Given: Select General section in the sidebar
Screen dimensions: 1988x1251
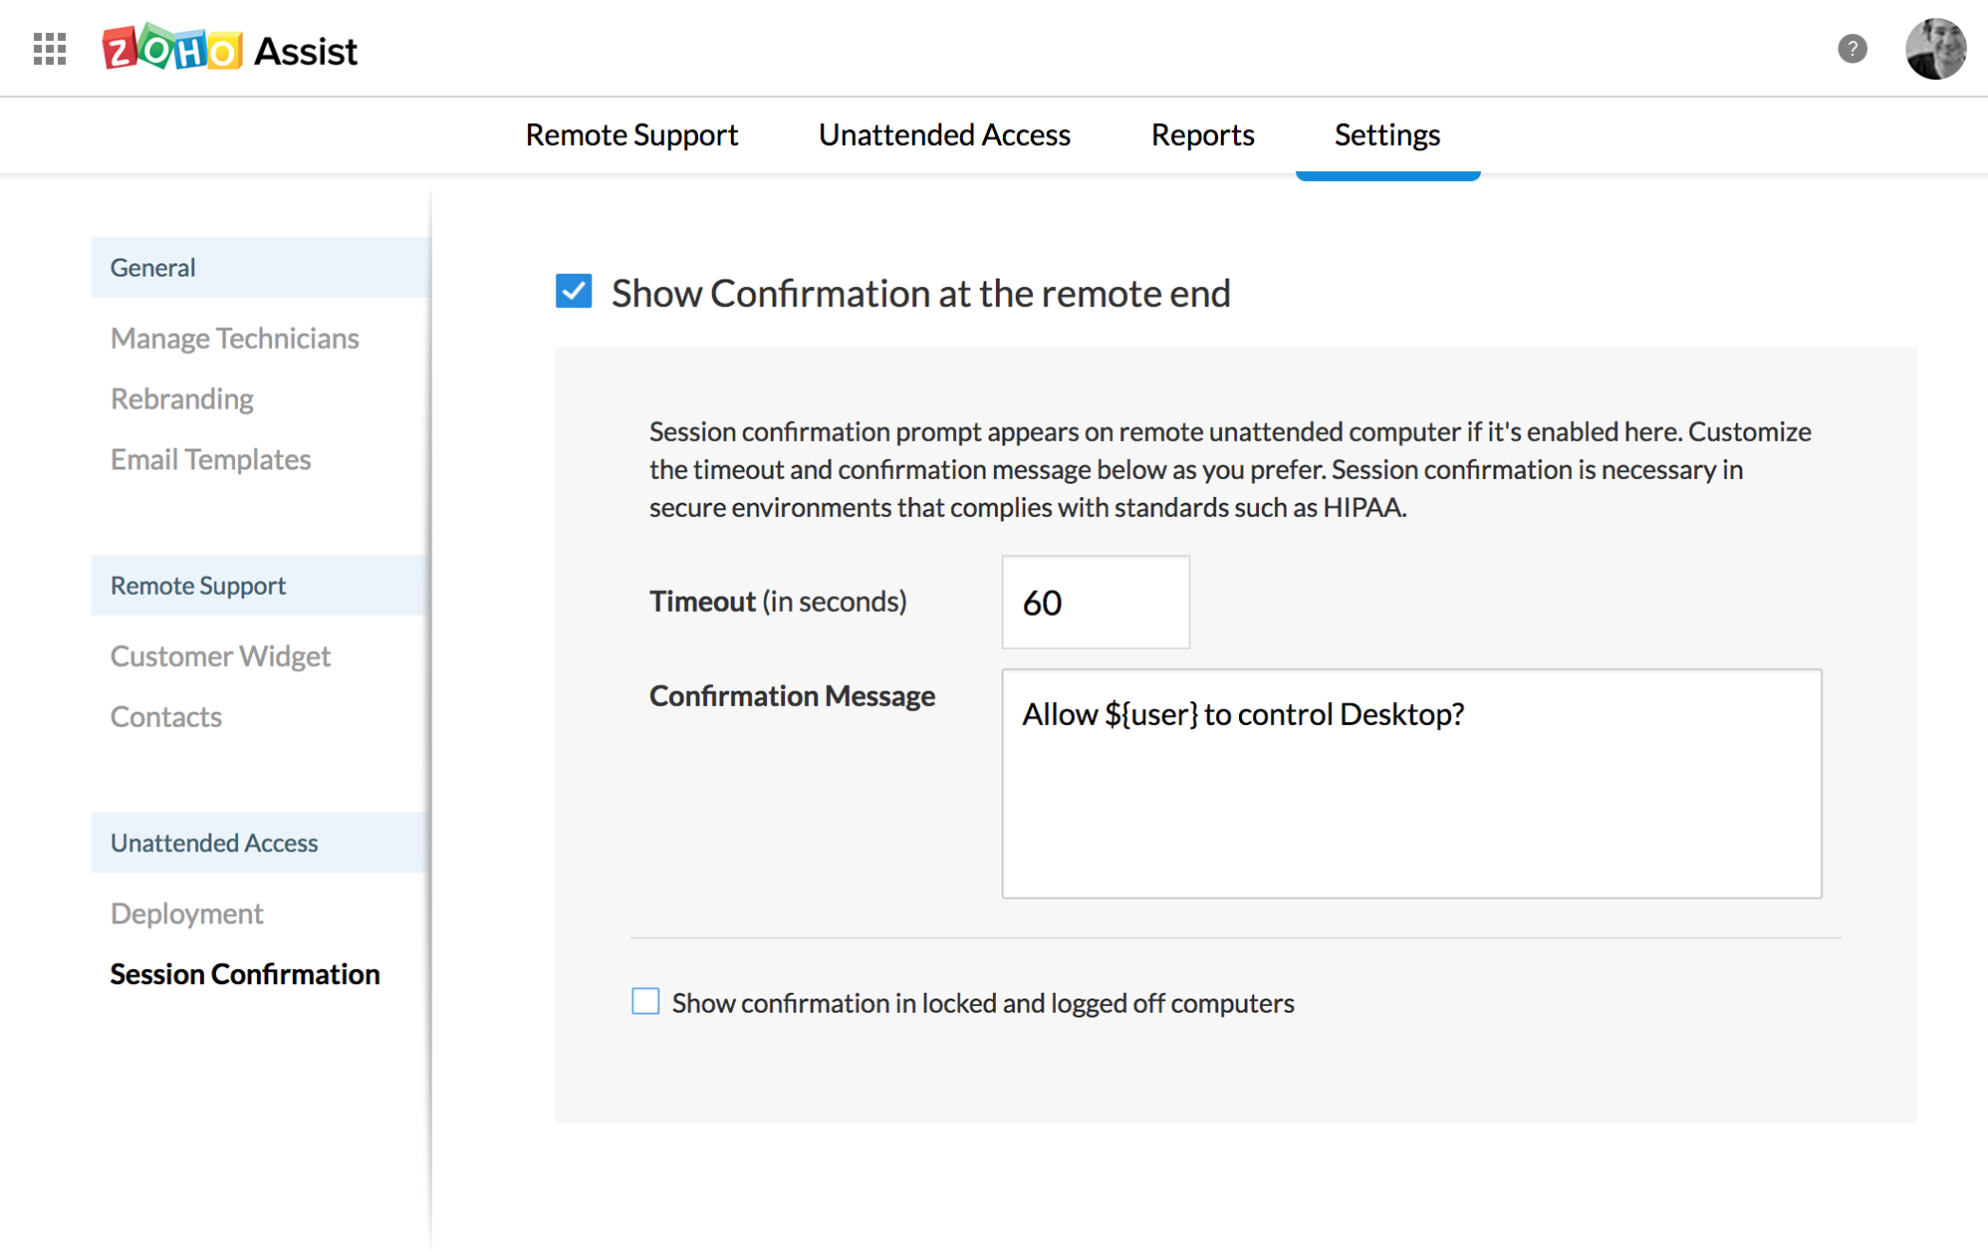Looking at the screenshot, I should coord(261,267).
